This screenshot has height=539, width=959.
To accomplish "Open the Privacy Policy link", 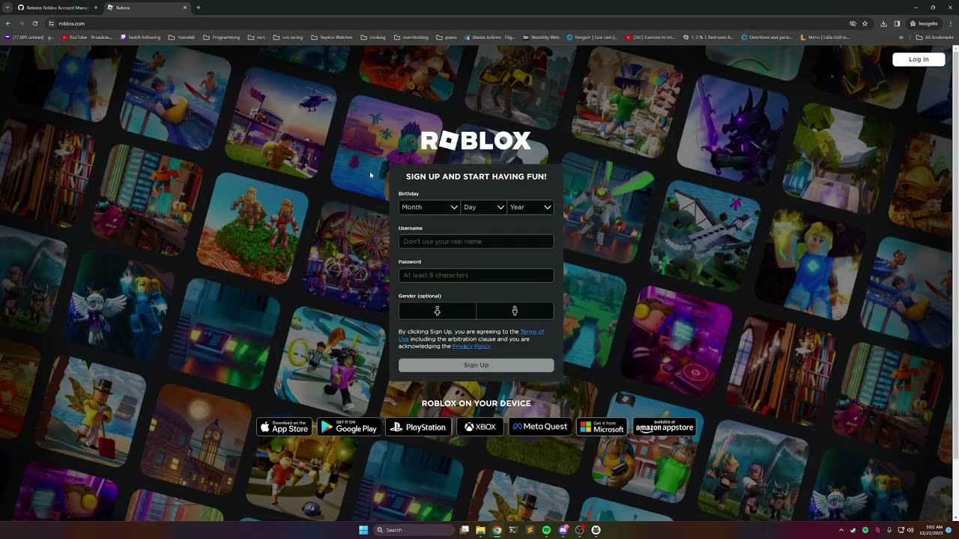I will tap(471, 347).
